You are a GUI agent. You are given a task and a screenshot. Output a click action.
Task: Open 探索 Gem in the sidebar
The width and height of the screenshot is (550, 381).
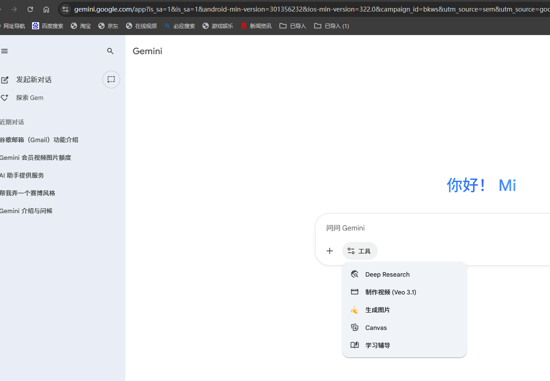[x=29, y=98]
